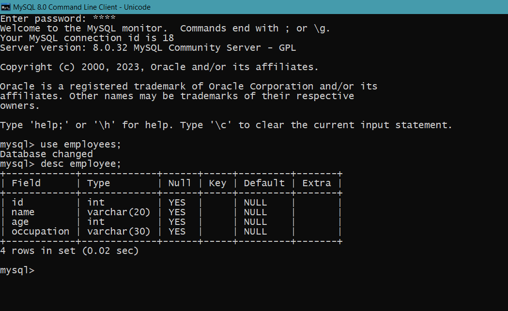This screenshot has width=508, height=311.
Task: Select the 'Field' column header
Action: click(26, 183)
